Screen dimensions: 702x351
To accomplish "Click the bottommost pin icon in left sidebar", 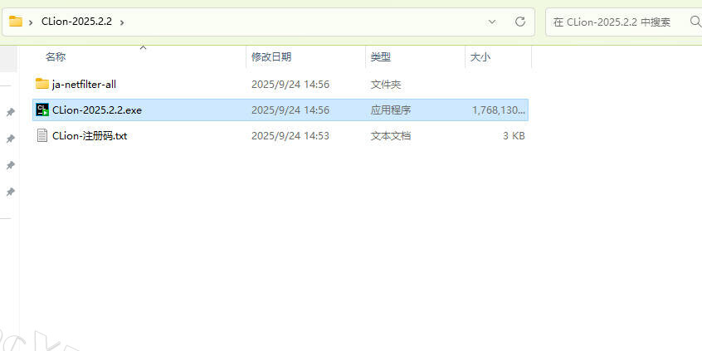I will [x=10, y=192].
